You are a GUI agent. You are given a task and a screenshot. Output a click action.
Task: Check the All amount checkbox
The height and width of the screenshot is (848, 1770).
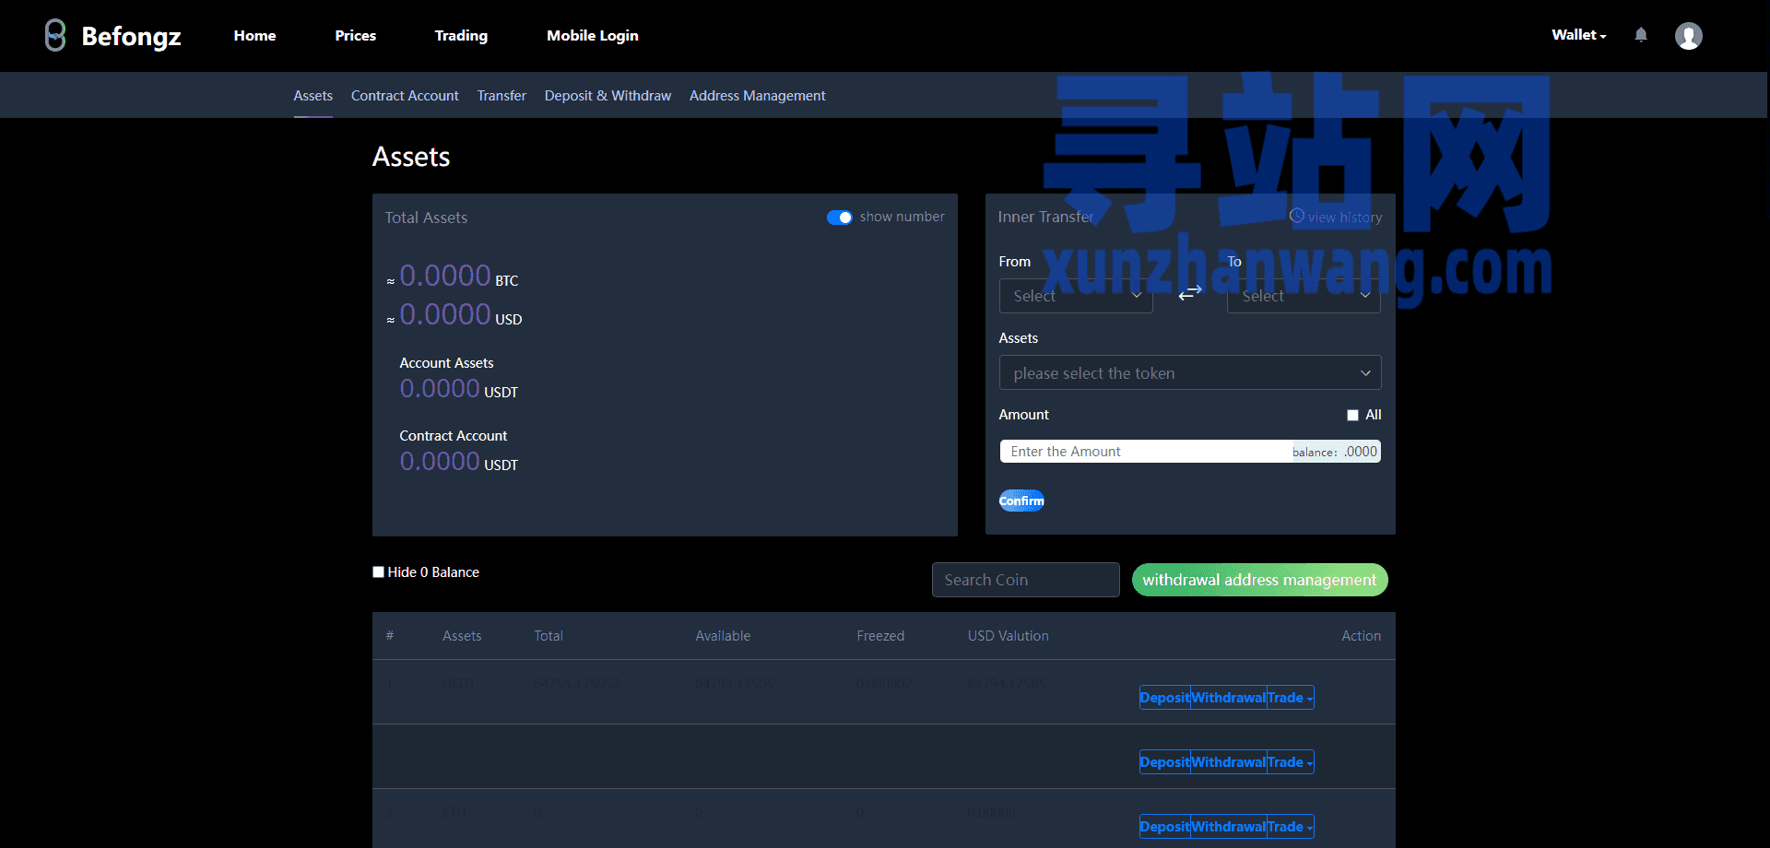[1352, 416]
